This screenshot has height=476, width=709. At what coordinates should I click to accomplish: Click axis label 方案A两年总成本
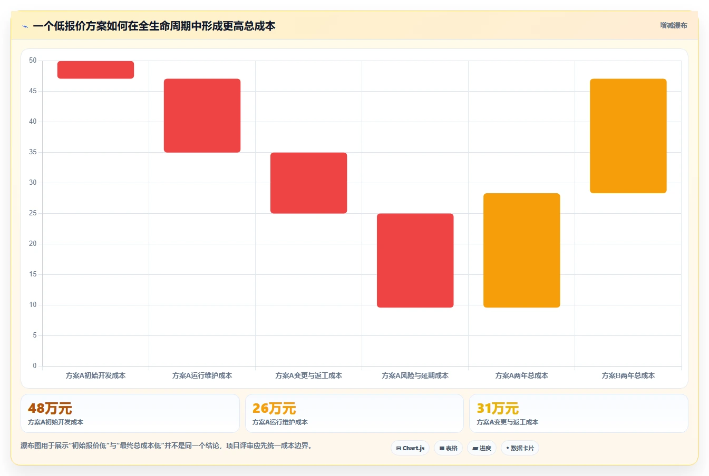tap(521, 375)
